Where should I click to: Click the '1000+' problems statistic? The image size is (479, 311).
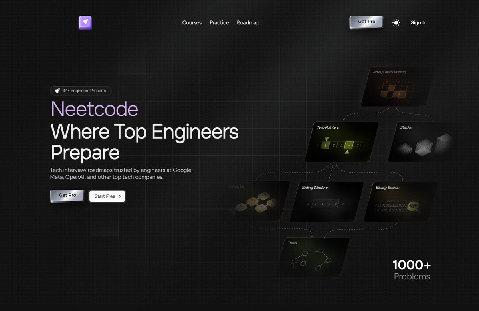pos(412,265)
